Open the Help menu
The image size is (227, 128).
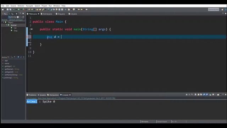pyautogui.click(x=63, y=6)
